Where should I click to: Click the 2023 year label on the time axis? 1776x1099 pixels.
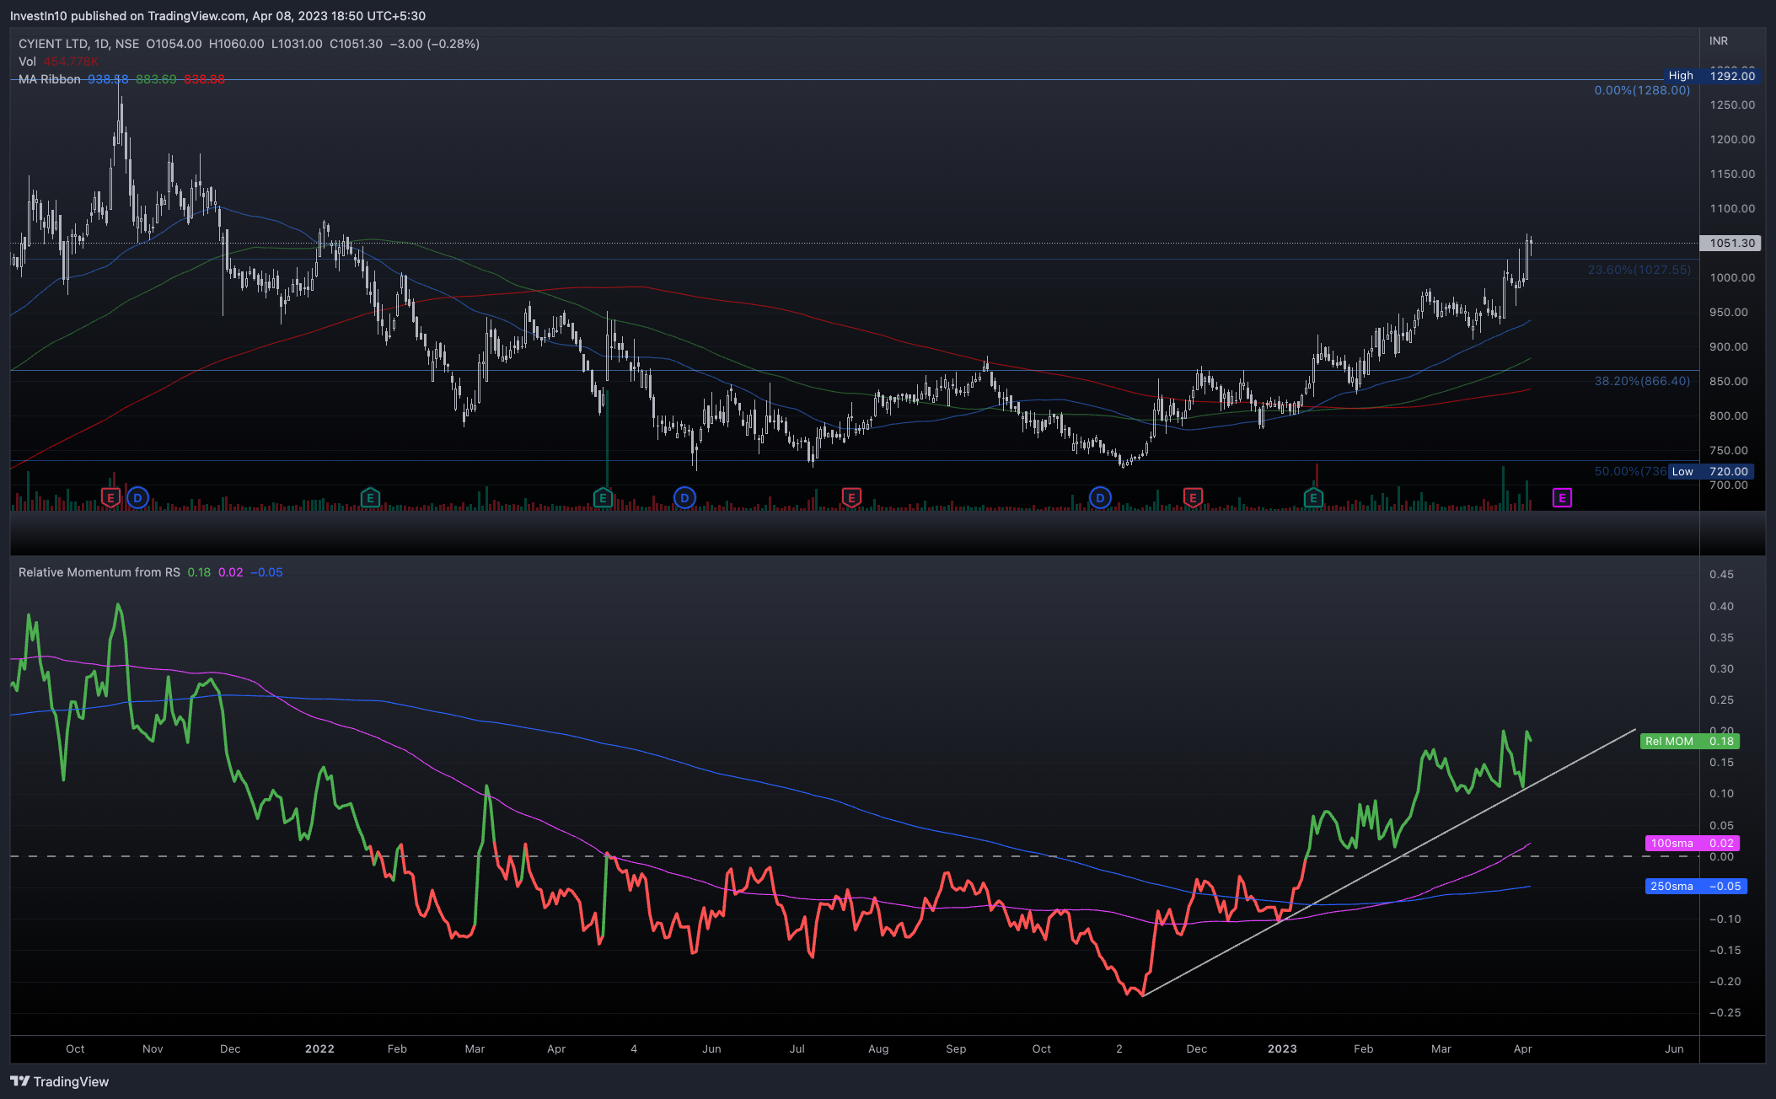coord(1282,1048)
